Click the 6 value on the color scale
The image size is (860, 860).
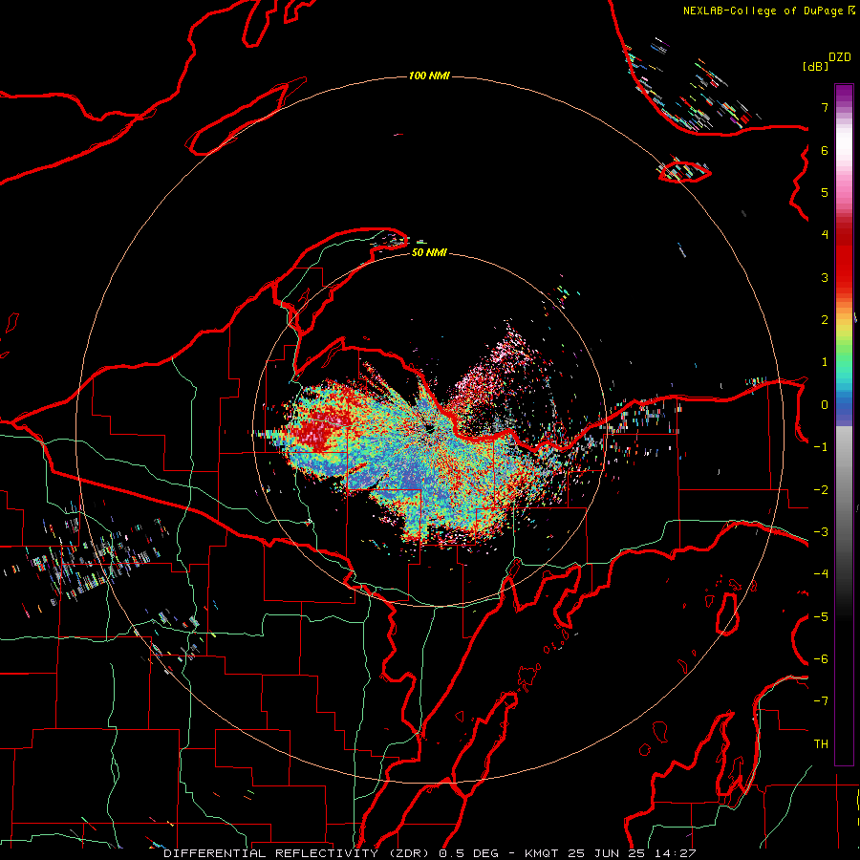click(825, 151)
